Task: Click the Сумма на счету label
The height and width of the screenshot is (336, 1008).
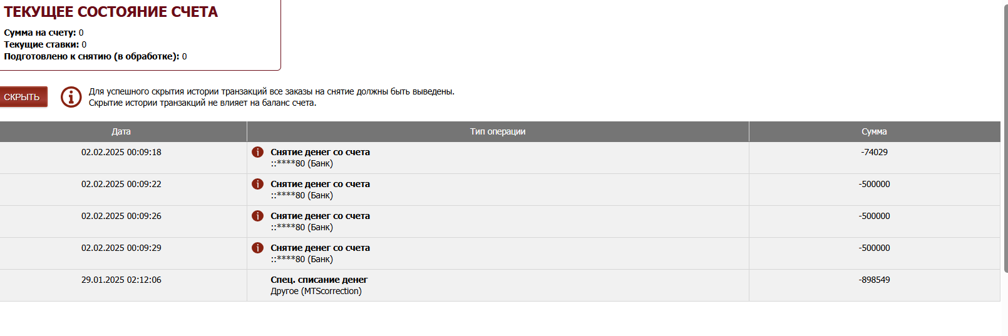Action: click(40, 33)
